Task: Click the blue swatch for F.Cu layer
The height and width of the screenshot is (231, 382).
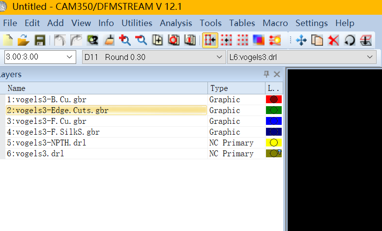Action: (274, 121)
